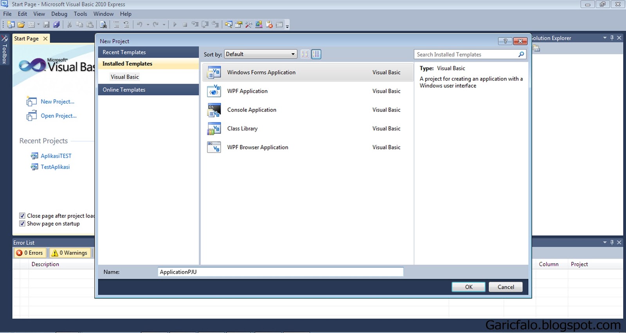Open Solution Explorer from the toolbar icon
The image size is (626, 333).
tap(228, 25)
